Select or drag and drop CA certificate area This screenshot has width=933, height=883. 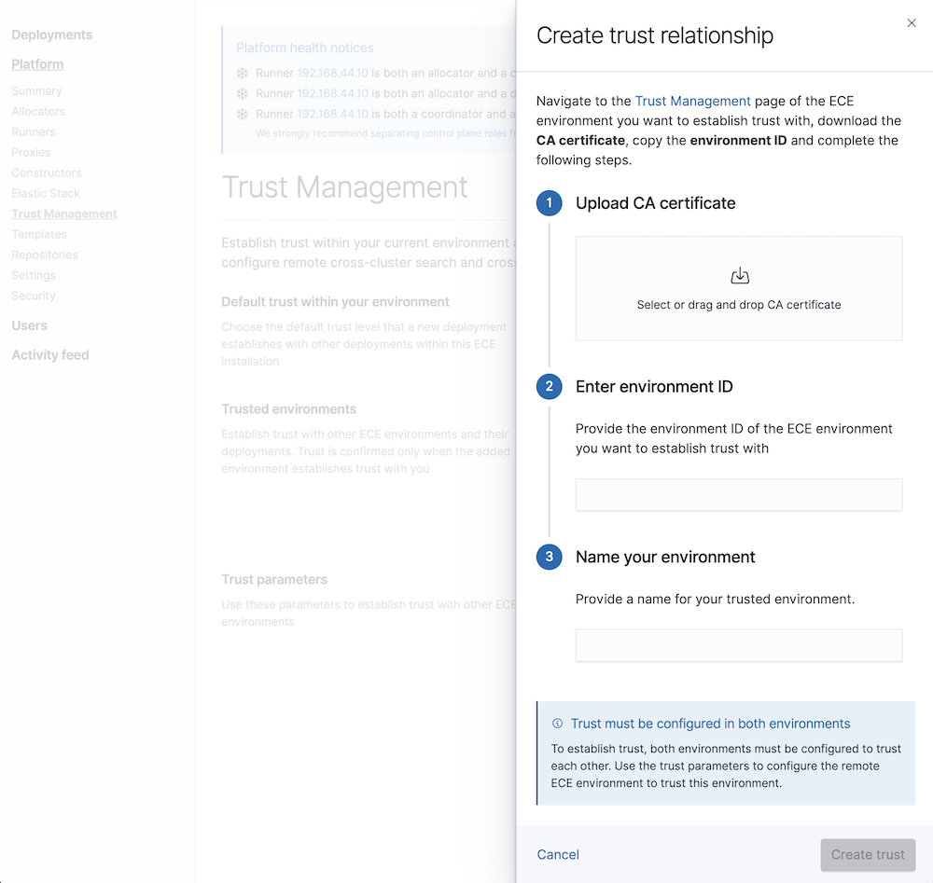[738, 288]
